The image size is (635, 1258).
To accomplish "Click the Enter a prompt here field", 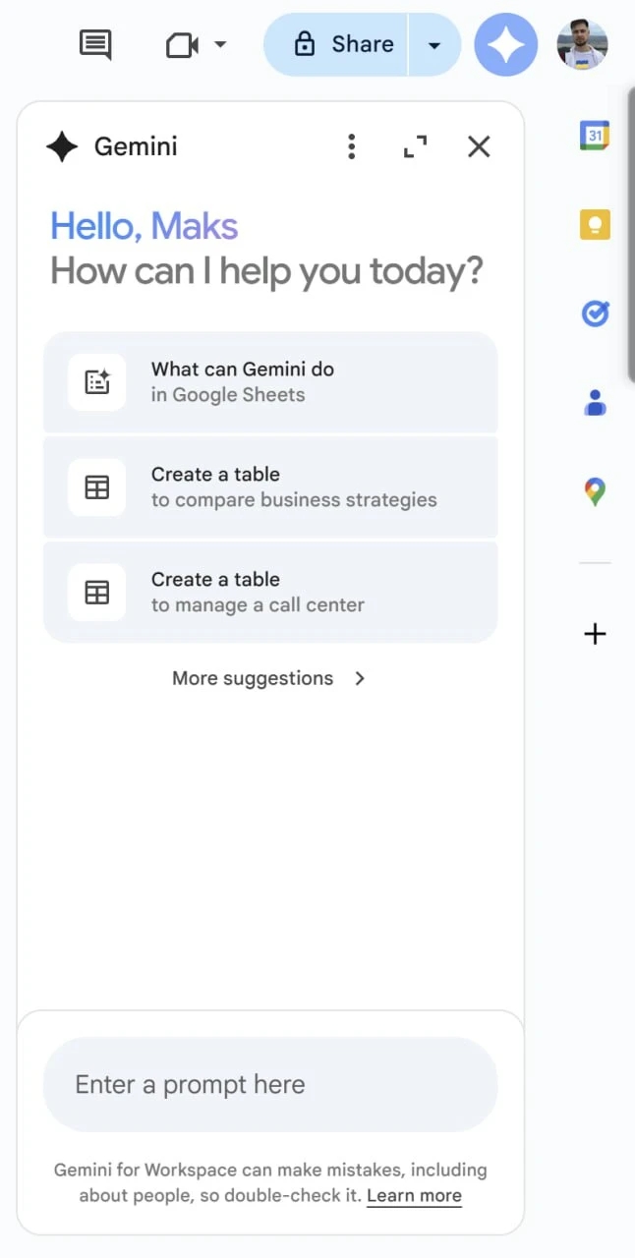I will (x=270, y=1085).
